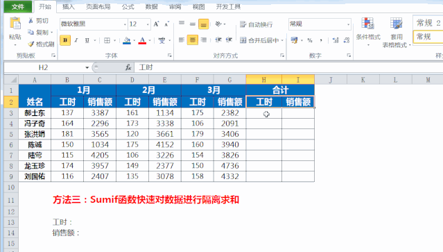Open Font group dialog launcher
443x252 pixels.
click(170, 56)
